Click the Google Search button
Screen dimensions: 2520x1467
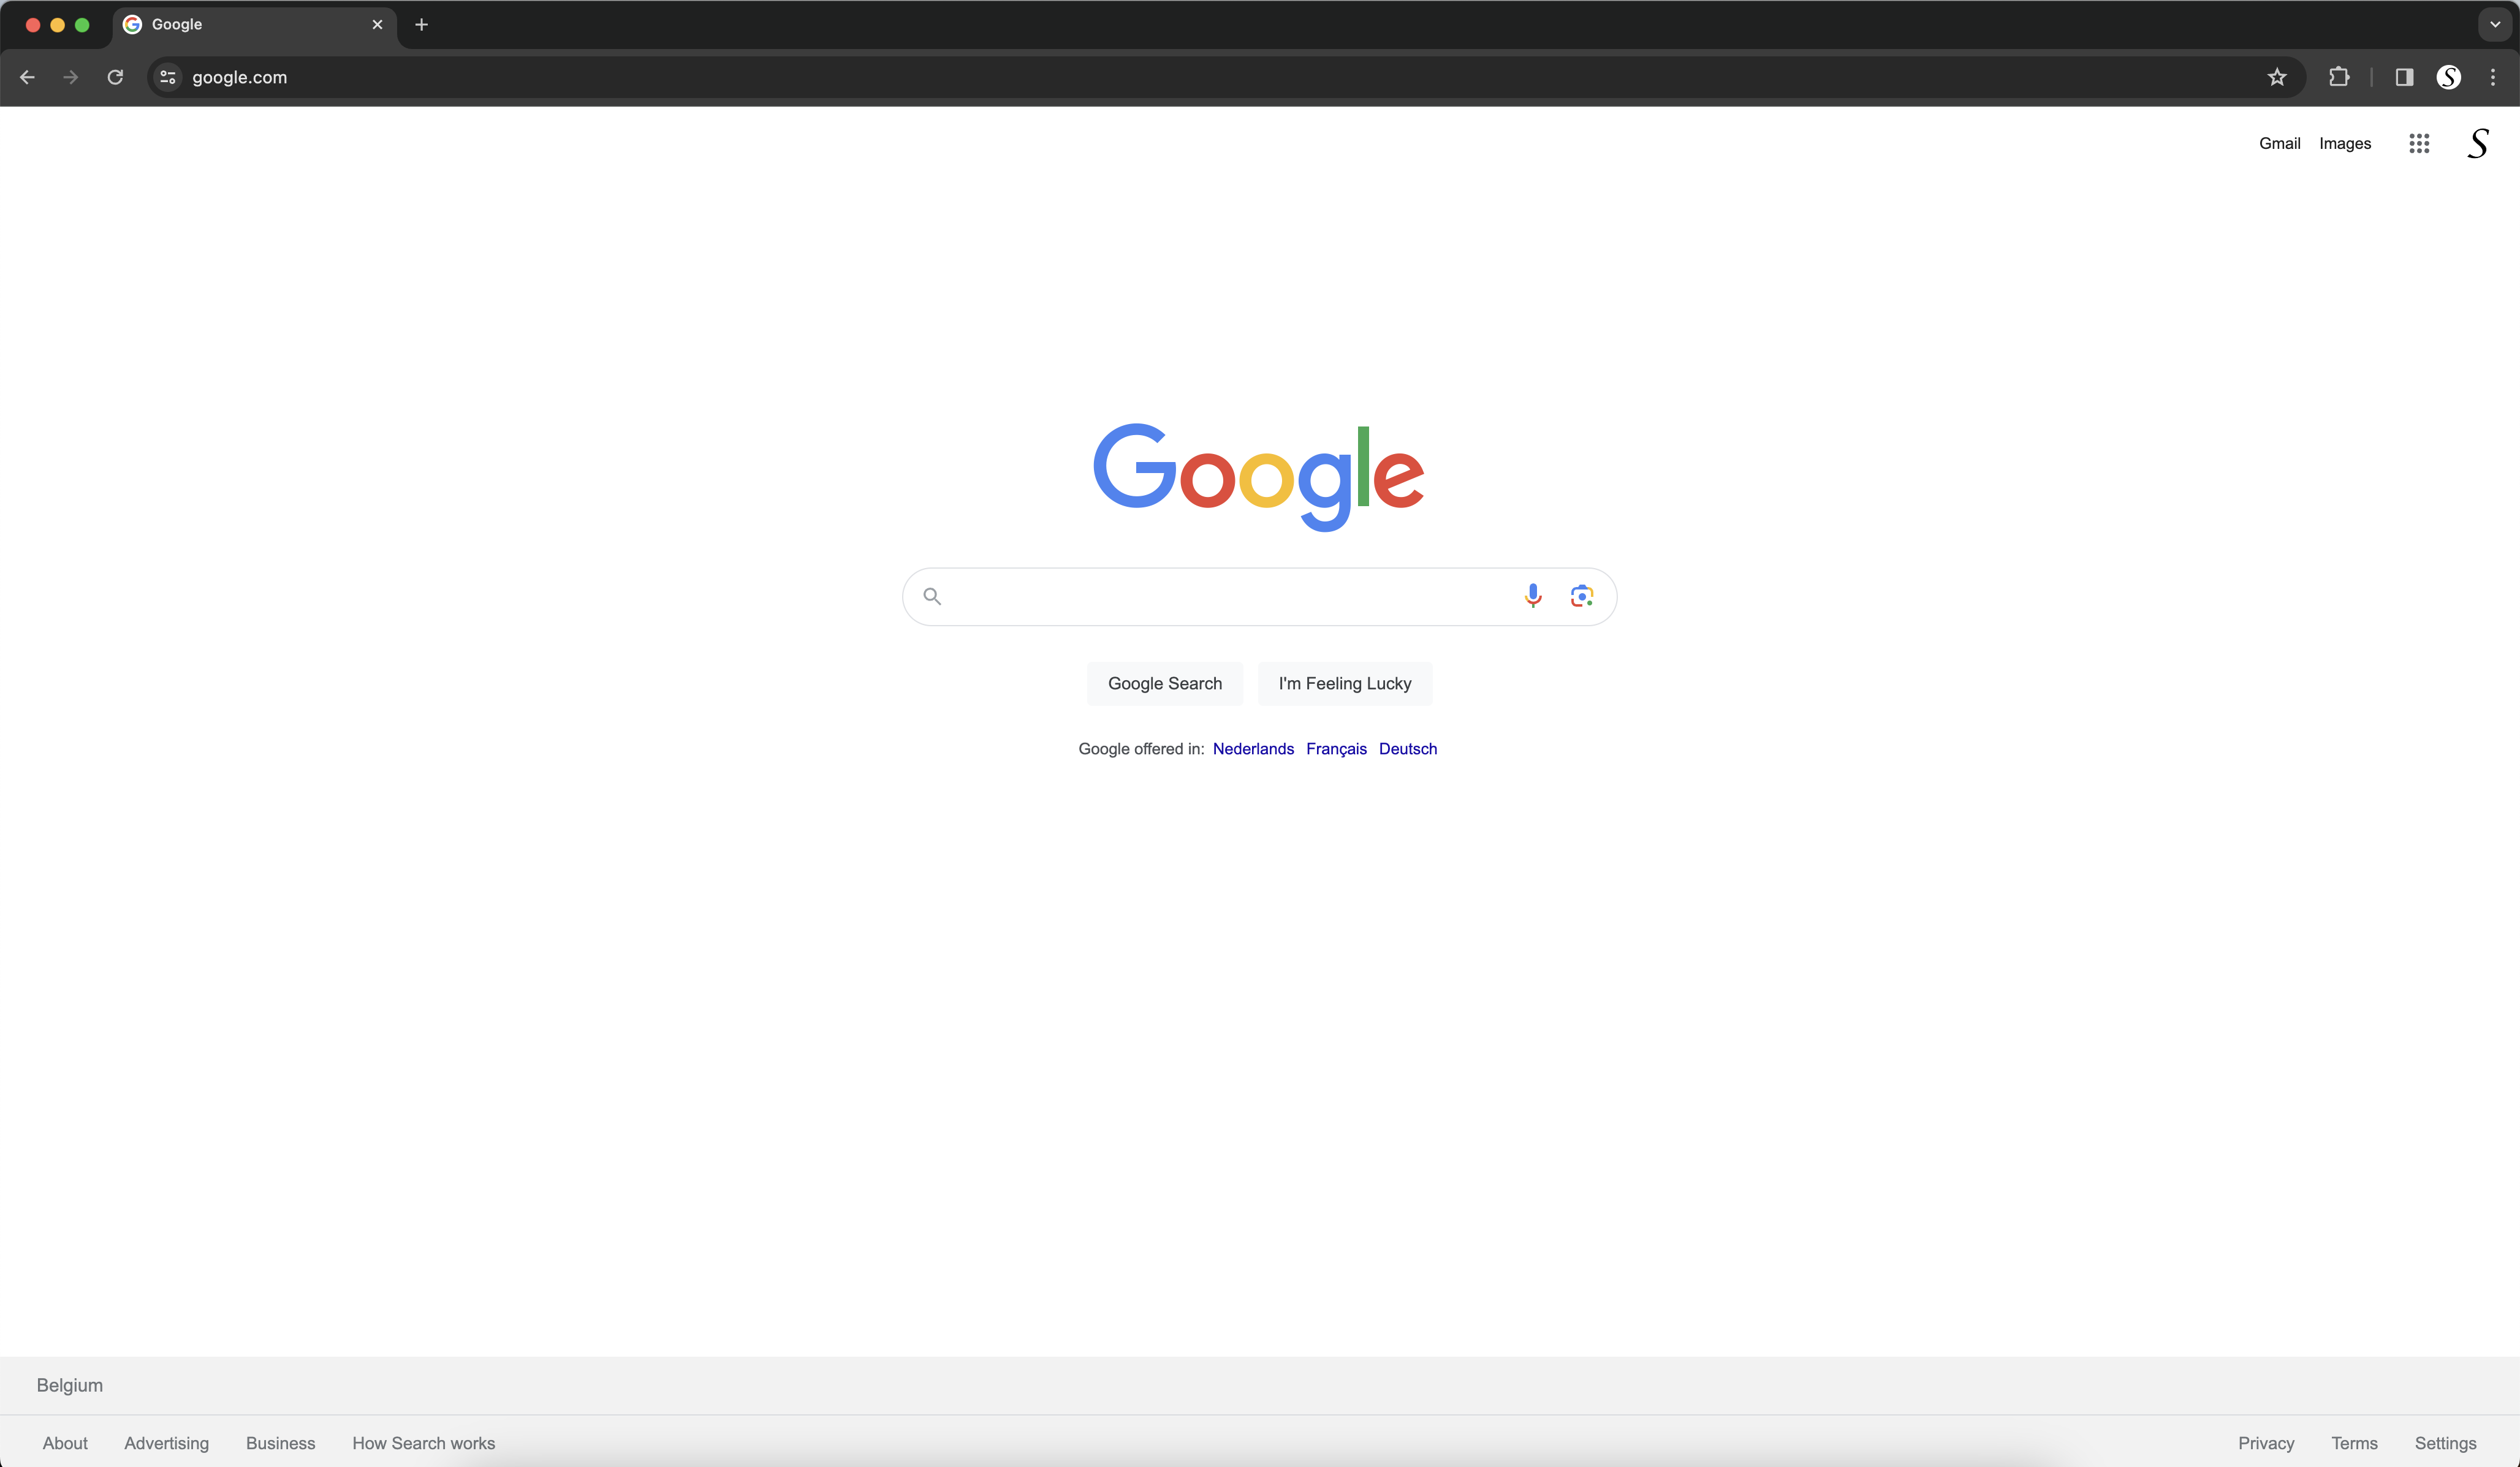1165,683
